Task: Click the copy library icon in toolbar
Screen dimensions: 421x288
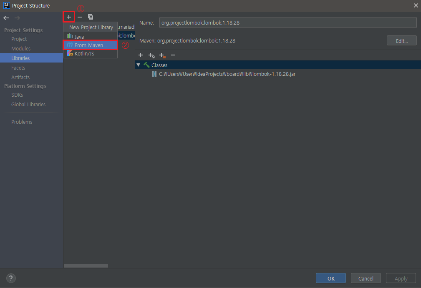Action: click(x=90, y=17)
